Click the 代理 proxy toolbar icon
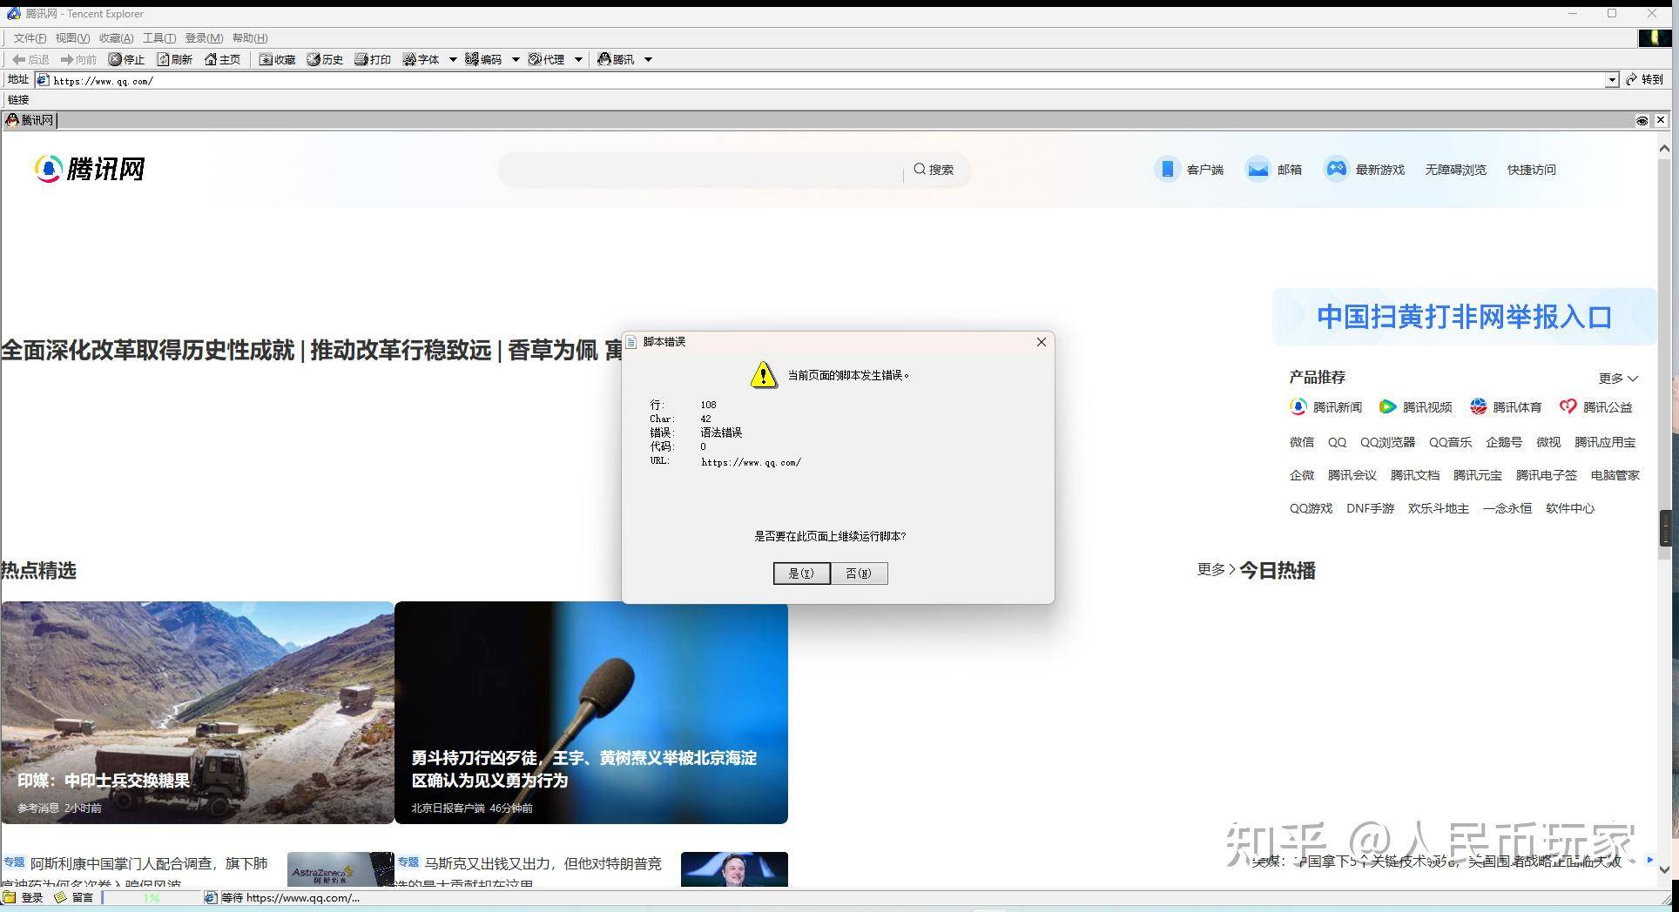 coord(546,59)
